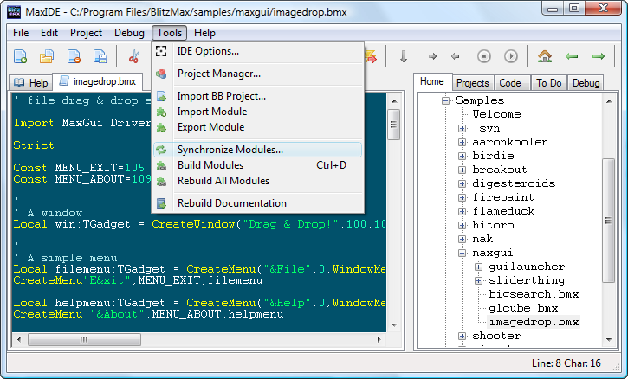Viewport: 628px width, 379px height.
Task: Click the Import Module icon
Action: click(x=161, y=112)
